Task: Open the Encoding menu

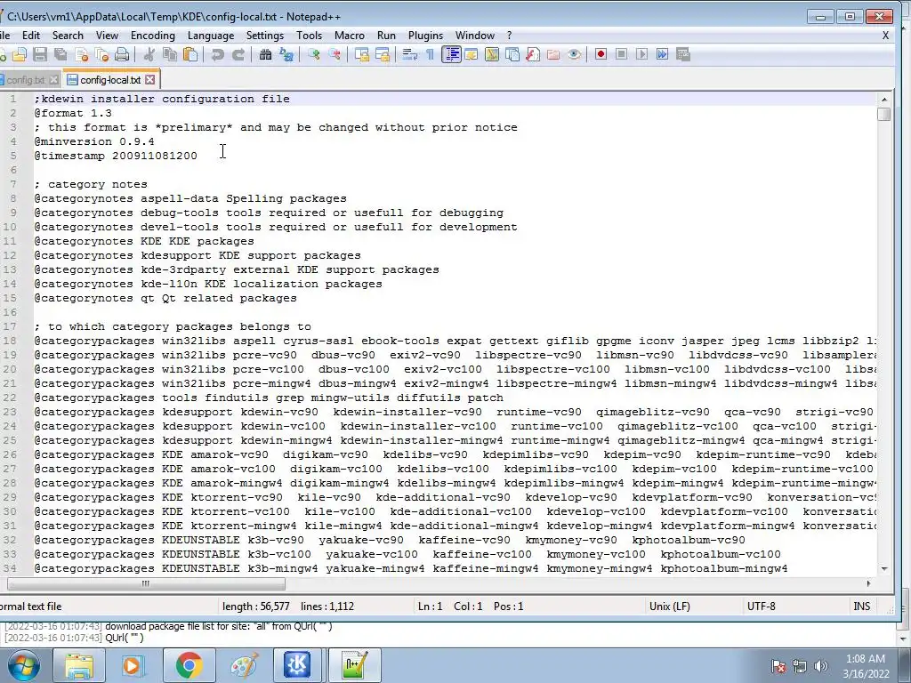Action: click(153, 36)
